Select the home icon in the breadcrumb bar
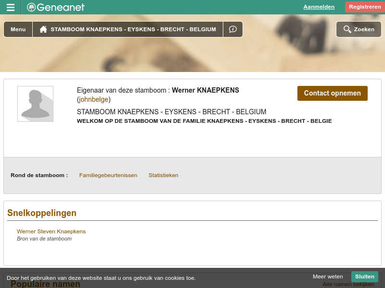This screenshot has width=385, height=288. pyautogui.click(x=43, y=29)
